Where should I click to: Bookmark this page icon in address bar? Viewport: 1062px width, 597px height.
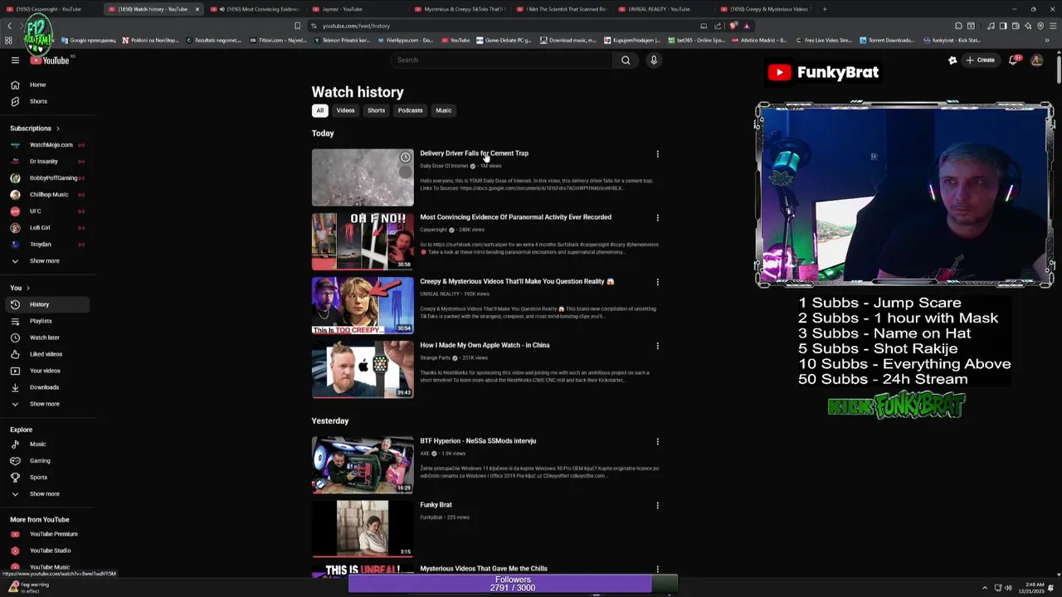coord(297,26)
